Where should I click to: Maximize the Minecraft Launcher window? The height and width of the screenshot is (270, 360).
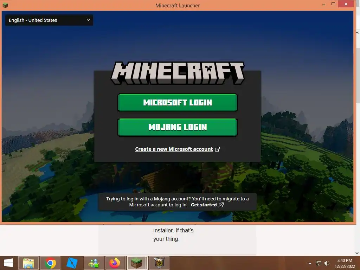(x=333, y=4)
